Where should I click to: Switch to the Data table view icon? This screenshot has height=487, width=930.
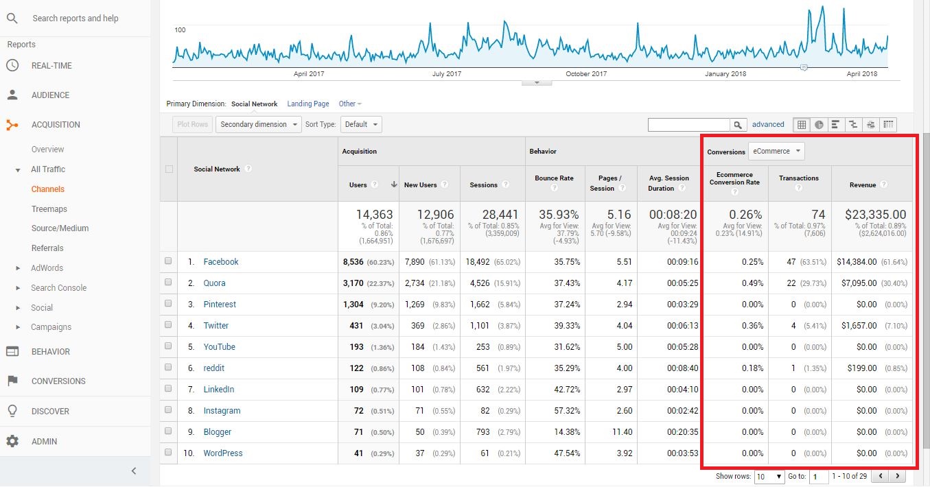[801, 125]
